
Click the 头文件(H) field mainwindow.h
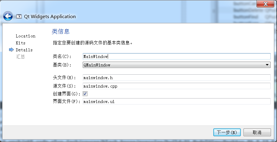(177, 77)
